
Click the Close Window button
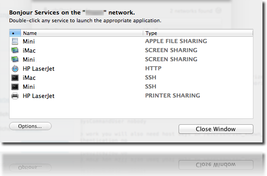(x=216, y=129)
